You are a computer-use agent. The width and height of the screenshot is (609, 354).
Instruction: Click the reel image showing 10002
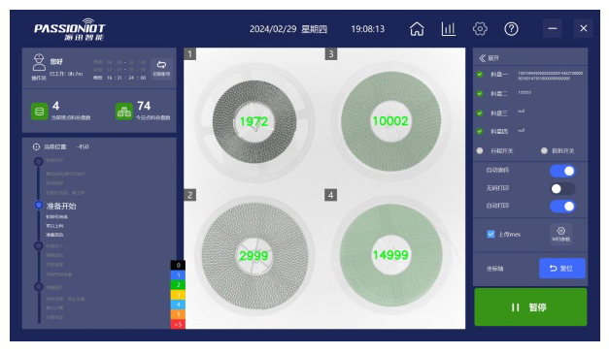(391, 121)
